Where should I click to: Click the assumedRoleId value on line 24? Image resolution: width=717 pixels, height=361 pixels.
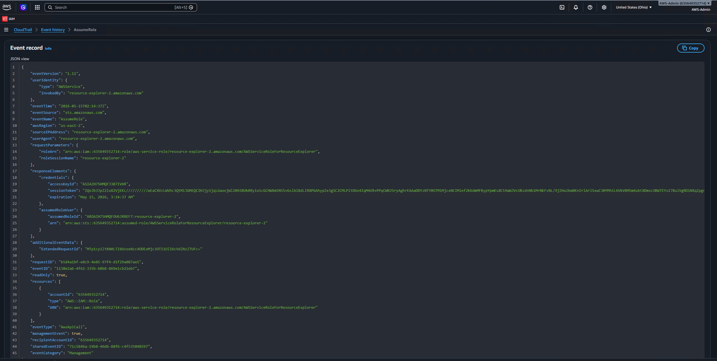pos(132,217)
